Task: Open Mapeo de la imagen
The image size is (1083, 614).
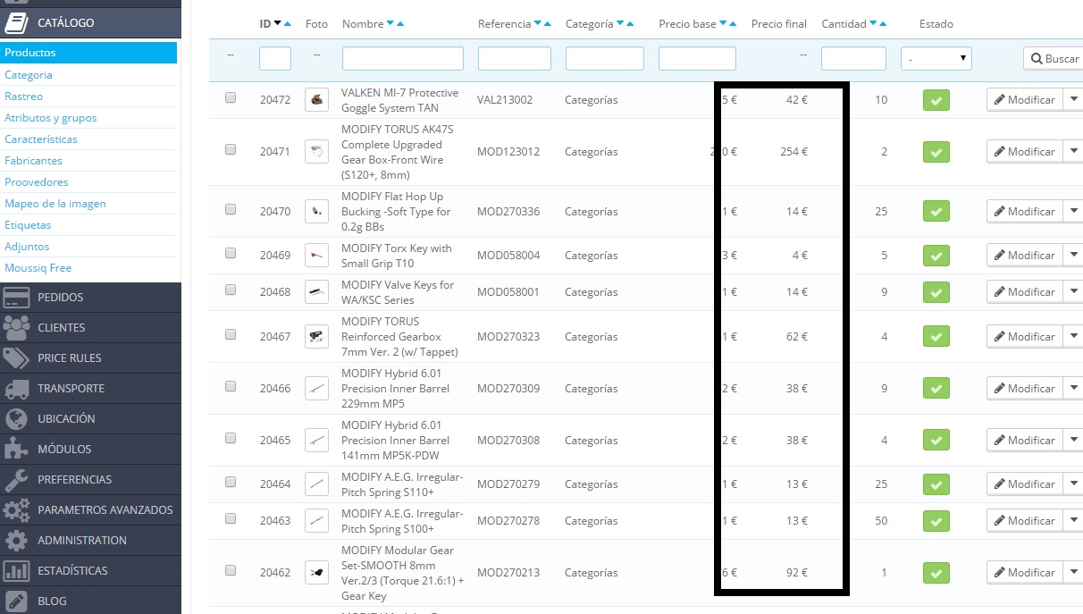Action: click(55, 204)
